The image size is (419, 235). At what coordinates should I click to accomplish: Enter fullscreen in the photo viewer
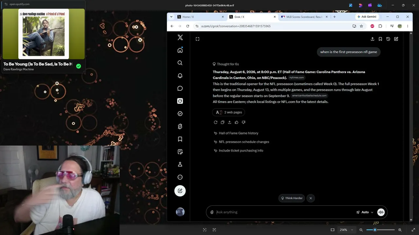click(x=413, y=230)
